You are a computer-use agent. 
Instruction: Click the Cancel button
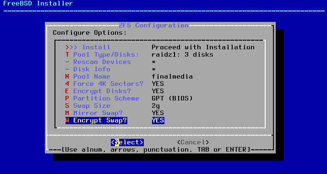(x=193, y=142)
